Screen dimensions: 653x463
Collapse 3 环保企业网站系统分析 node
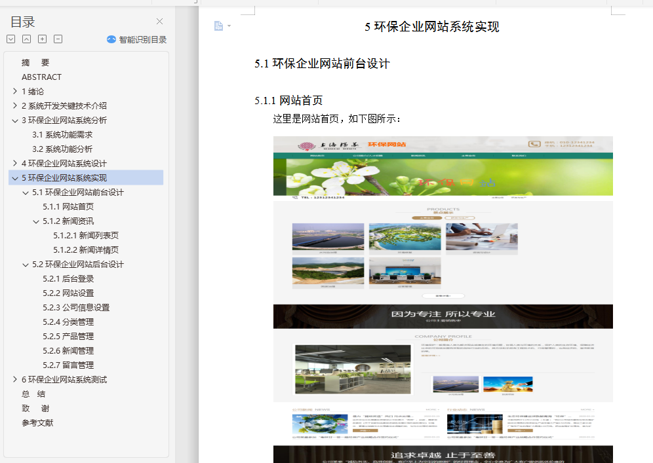[x=14, y=120]
